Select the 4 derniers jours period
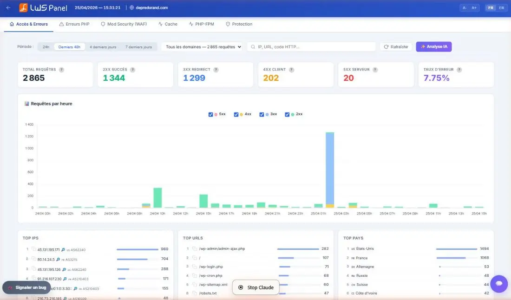This screenshot has width=511, height=300. pos(103,47)
